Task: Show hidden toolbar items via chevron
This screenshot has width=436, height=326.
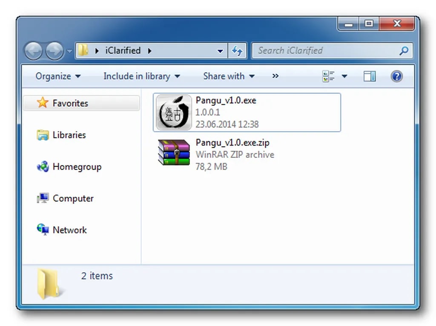Action: pyautogui.click(x=275, y=76)
